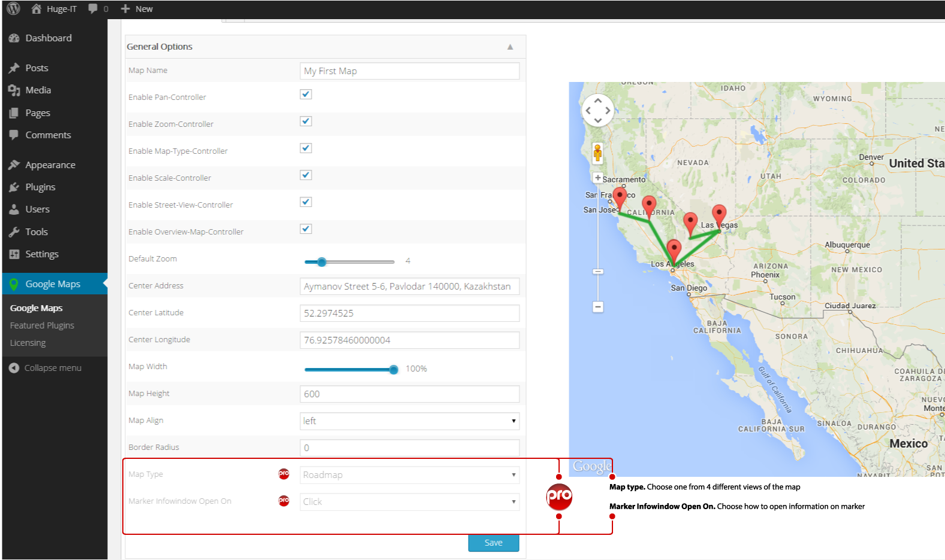Uncheck Enable Overview-Map-Controller

click(306, 229)
